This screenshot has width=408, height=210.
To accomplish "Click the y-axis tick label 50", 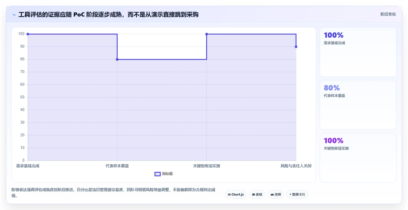I will [22, 97].
